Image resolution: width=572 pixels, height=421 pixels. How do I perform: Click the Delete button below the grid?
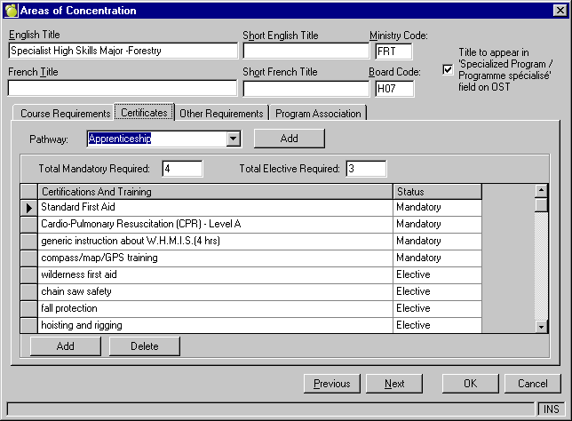pyautogui.click(x=144, y=346)
